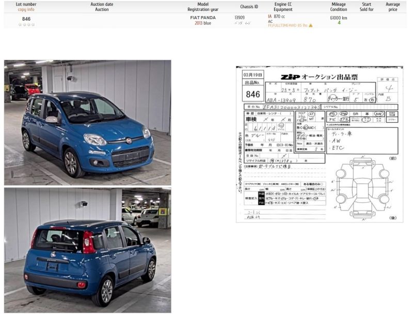
Task: Select the chassis ID value 13909
Action: [x=240, y=18]
